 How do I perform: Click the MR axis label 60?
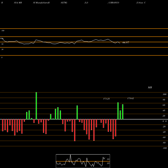pyautogui.click(x=164, y=105)
